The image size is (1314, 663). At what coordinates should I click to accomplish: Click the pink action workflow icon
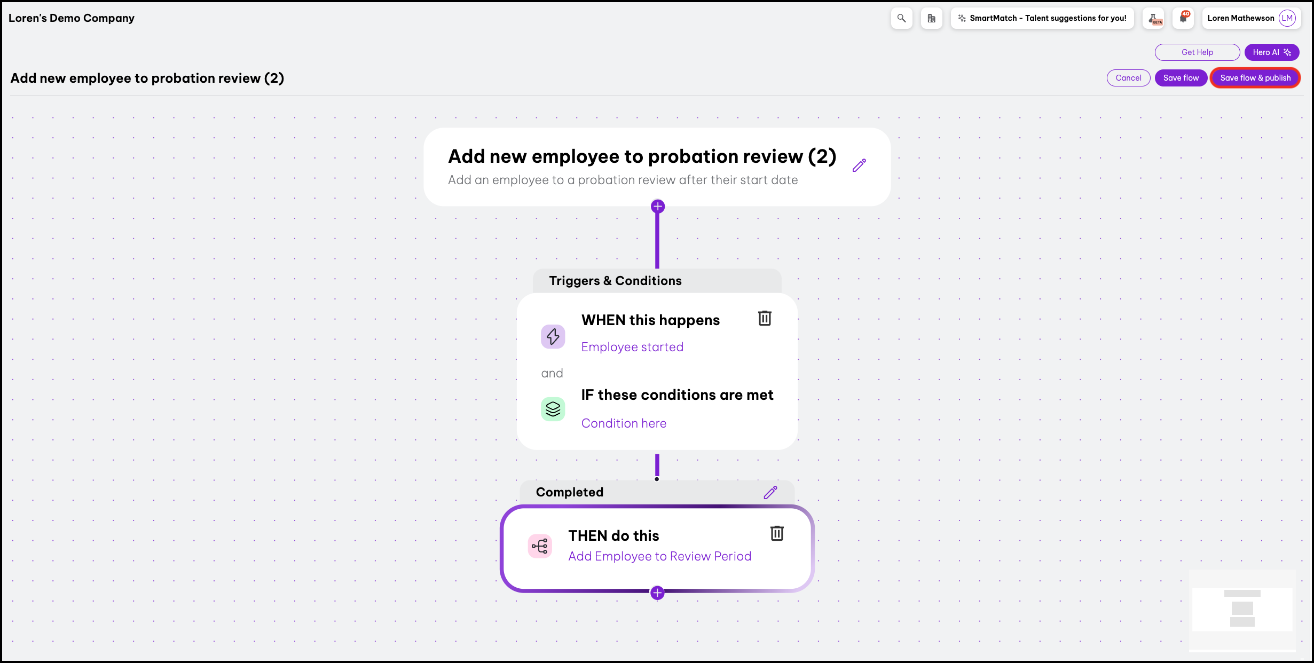(x=540, y=546)
